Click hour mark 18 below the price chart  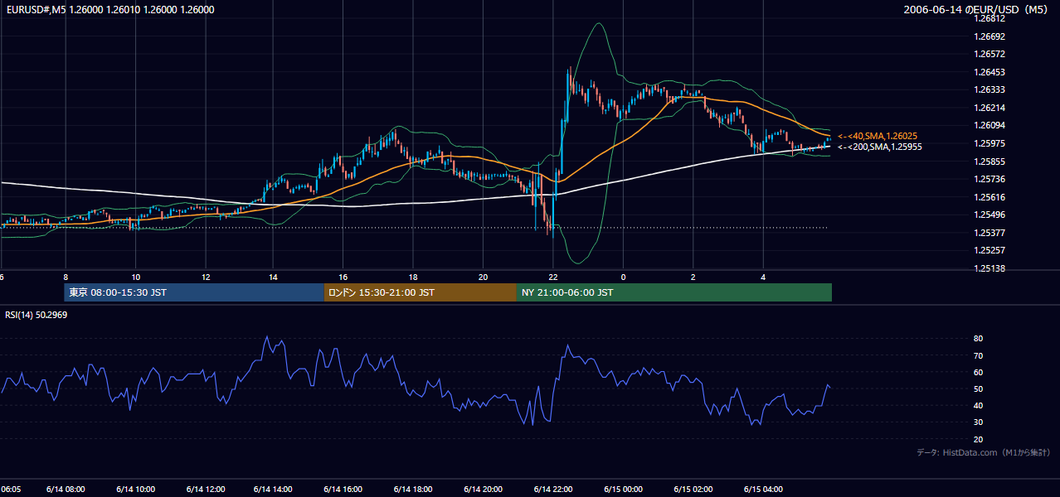[x=413, y=277]
